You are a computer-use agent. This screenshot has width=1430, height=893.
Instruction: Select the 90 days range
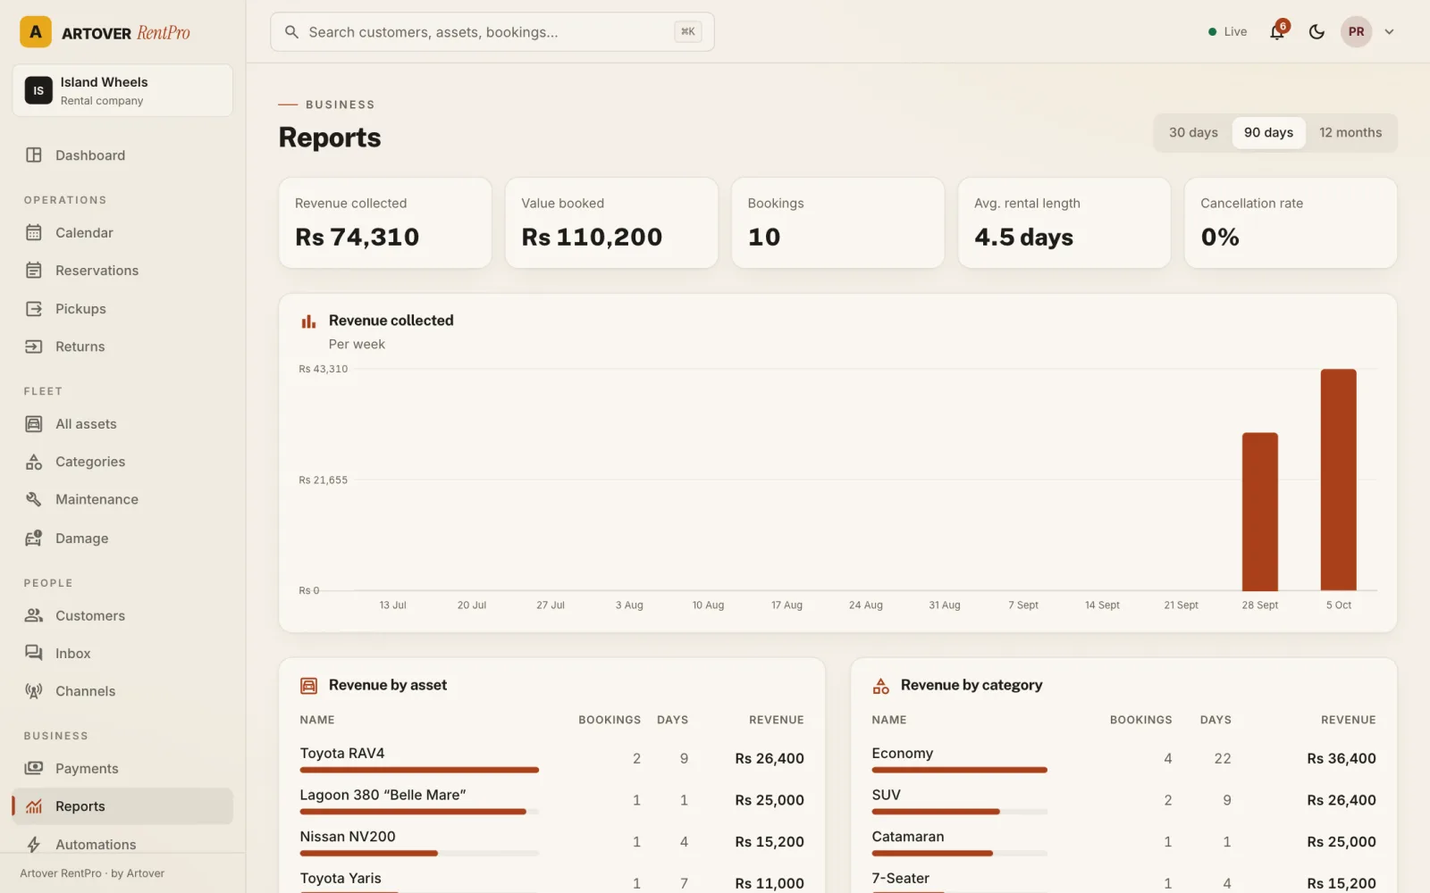coord(1268,132)
